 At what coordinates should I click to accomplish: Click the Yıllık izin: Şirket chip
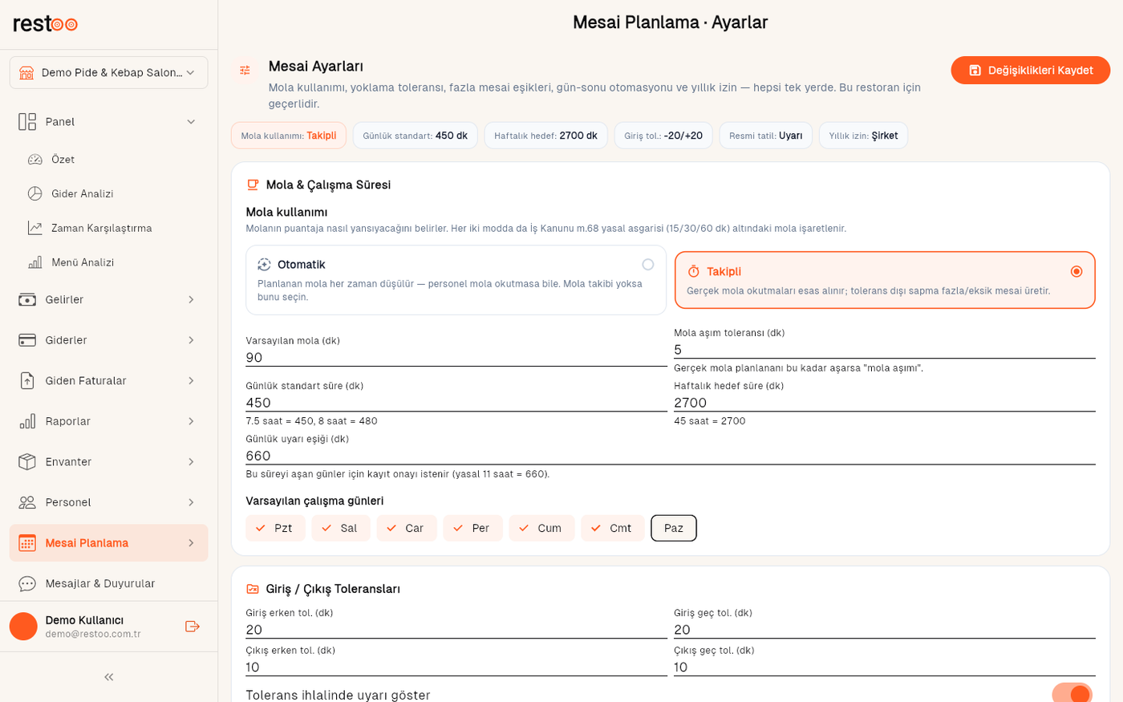(x=863, y=136)
